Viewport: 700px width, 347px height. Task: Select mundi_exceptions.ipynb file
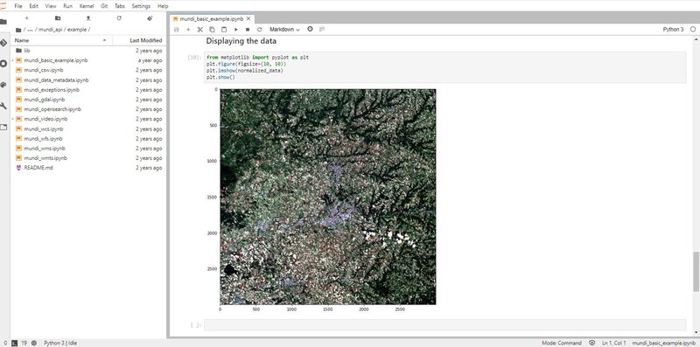click(88, 90)
